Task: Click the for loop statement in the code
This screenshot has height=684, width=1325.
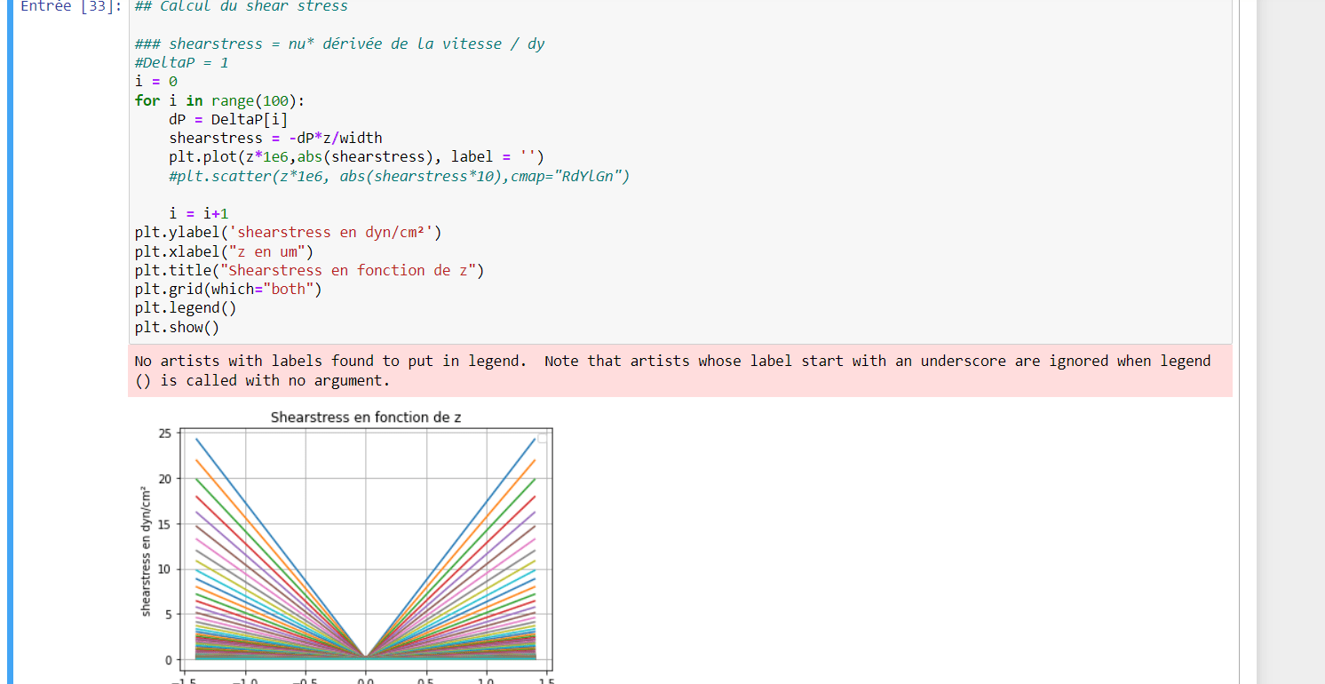Action: point(219,99)
